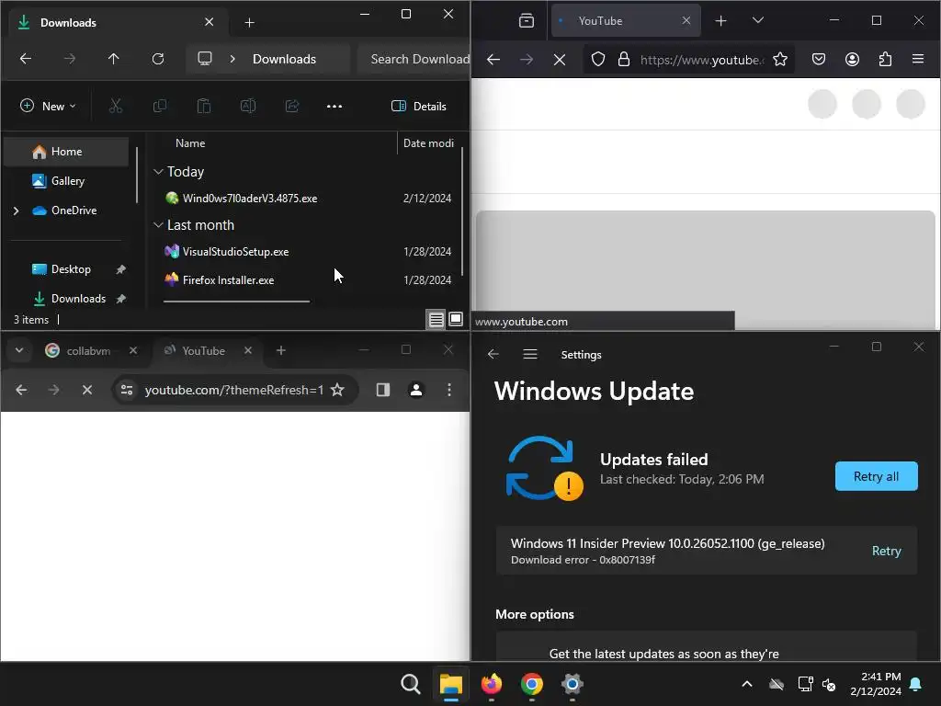The image size is (941, 706).
Task: Sort by the Name column header
Action: pyautogui.click(x=190, y=143)
